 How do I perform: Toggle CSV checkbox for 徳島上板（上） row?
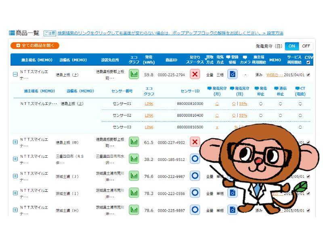point(309,75)
